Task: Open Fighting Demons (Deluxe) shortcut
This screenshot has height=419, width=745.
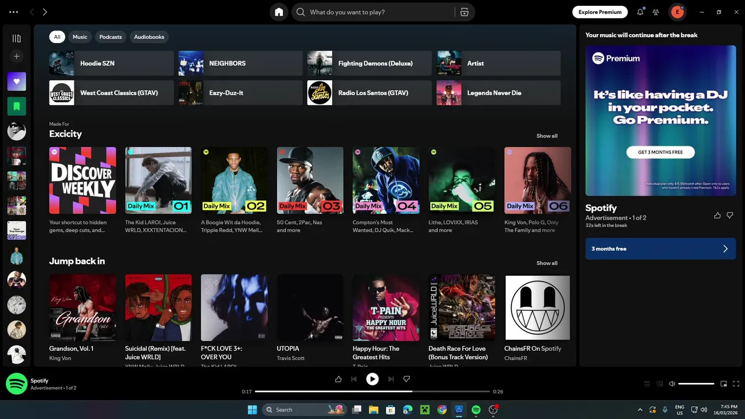Action: coord(370,63)
